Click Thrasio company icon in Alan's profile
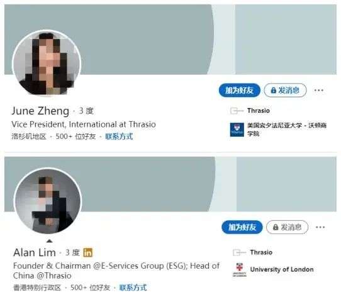 tap(239, 252)
